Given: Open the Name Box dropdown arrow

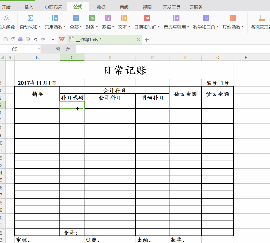Looking at the screenshot, I should pos(39,49).
